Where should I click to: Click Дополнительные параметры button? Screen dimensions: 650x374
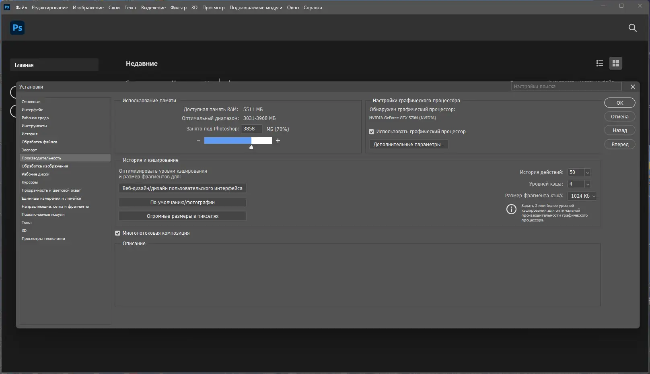tap(408, 144)
